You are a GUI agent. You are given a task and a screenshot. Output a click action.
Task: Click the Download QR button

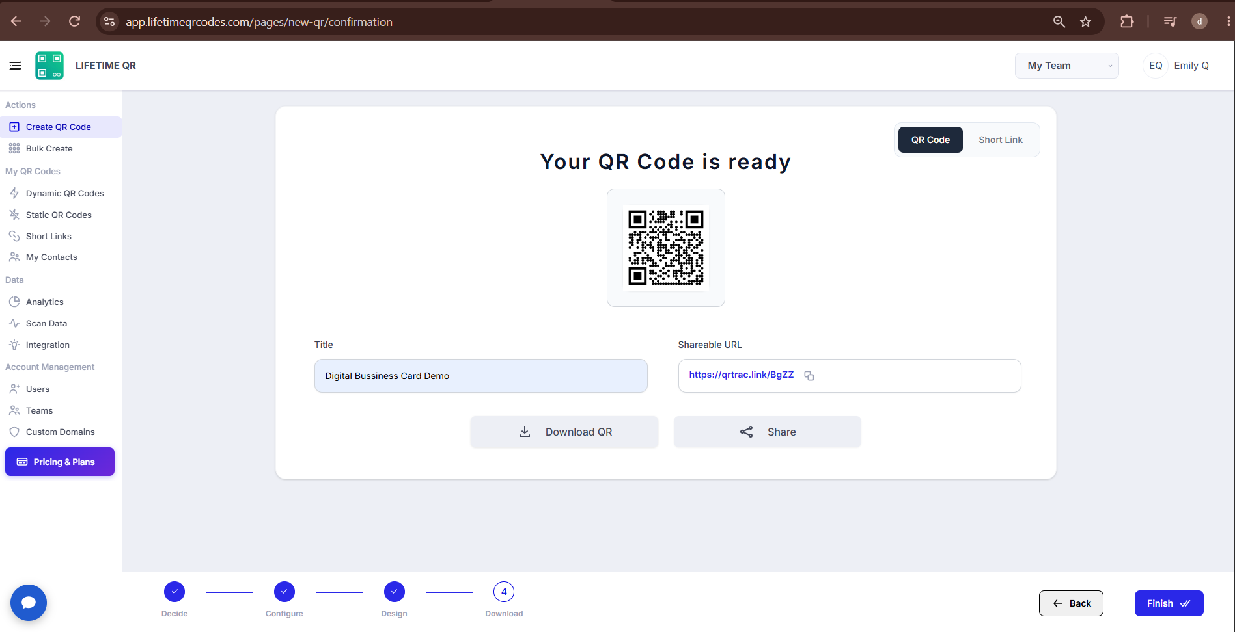click(564, 432)
